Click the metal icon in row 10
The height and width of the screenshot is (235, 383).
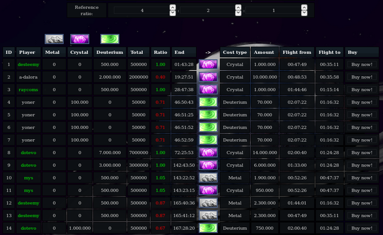coord(208,177)
